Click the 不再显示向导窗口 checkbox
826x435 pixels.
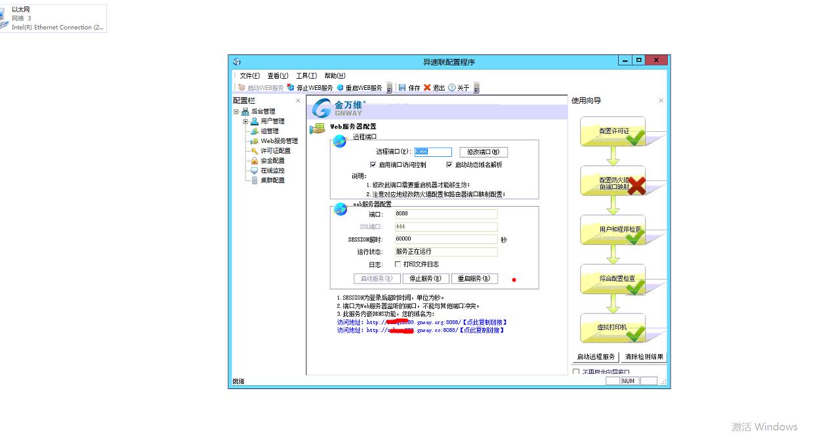click(576, 371)
